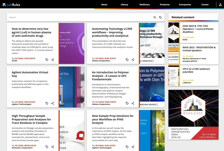Screen dimensions: 224x151
Task: Click the RAFA 2022 thumbnail in Related content
Action: click(x=173, y=54)
